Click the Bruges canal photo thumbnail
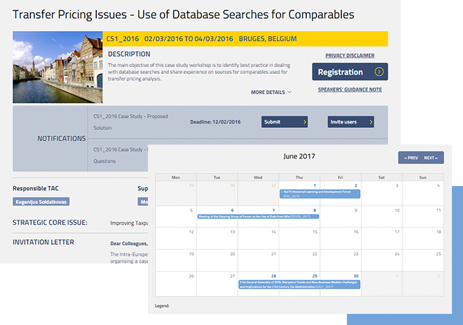The image size is (463, 325). click(57, 67)
